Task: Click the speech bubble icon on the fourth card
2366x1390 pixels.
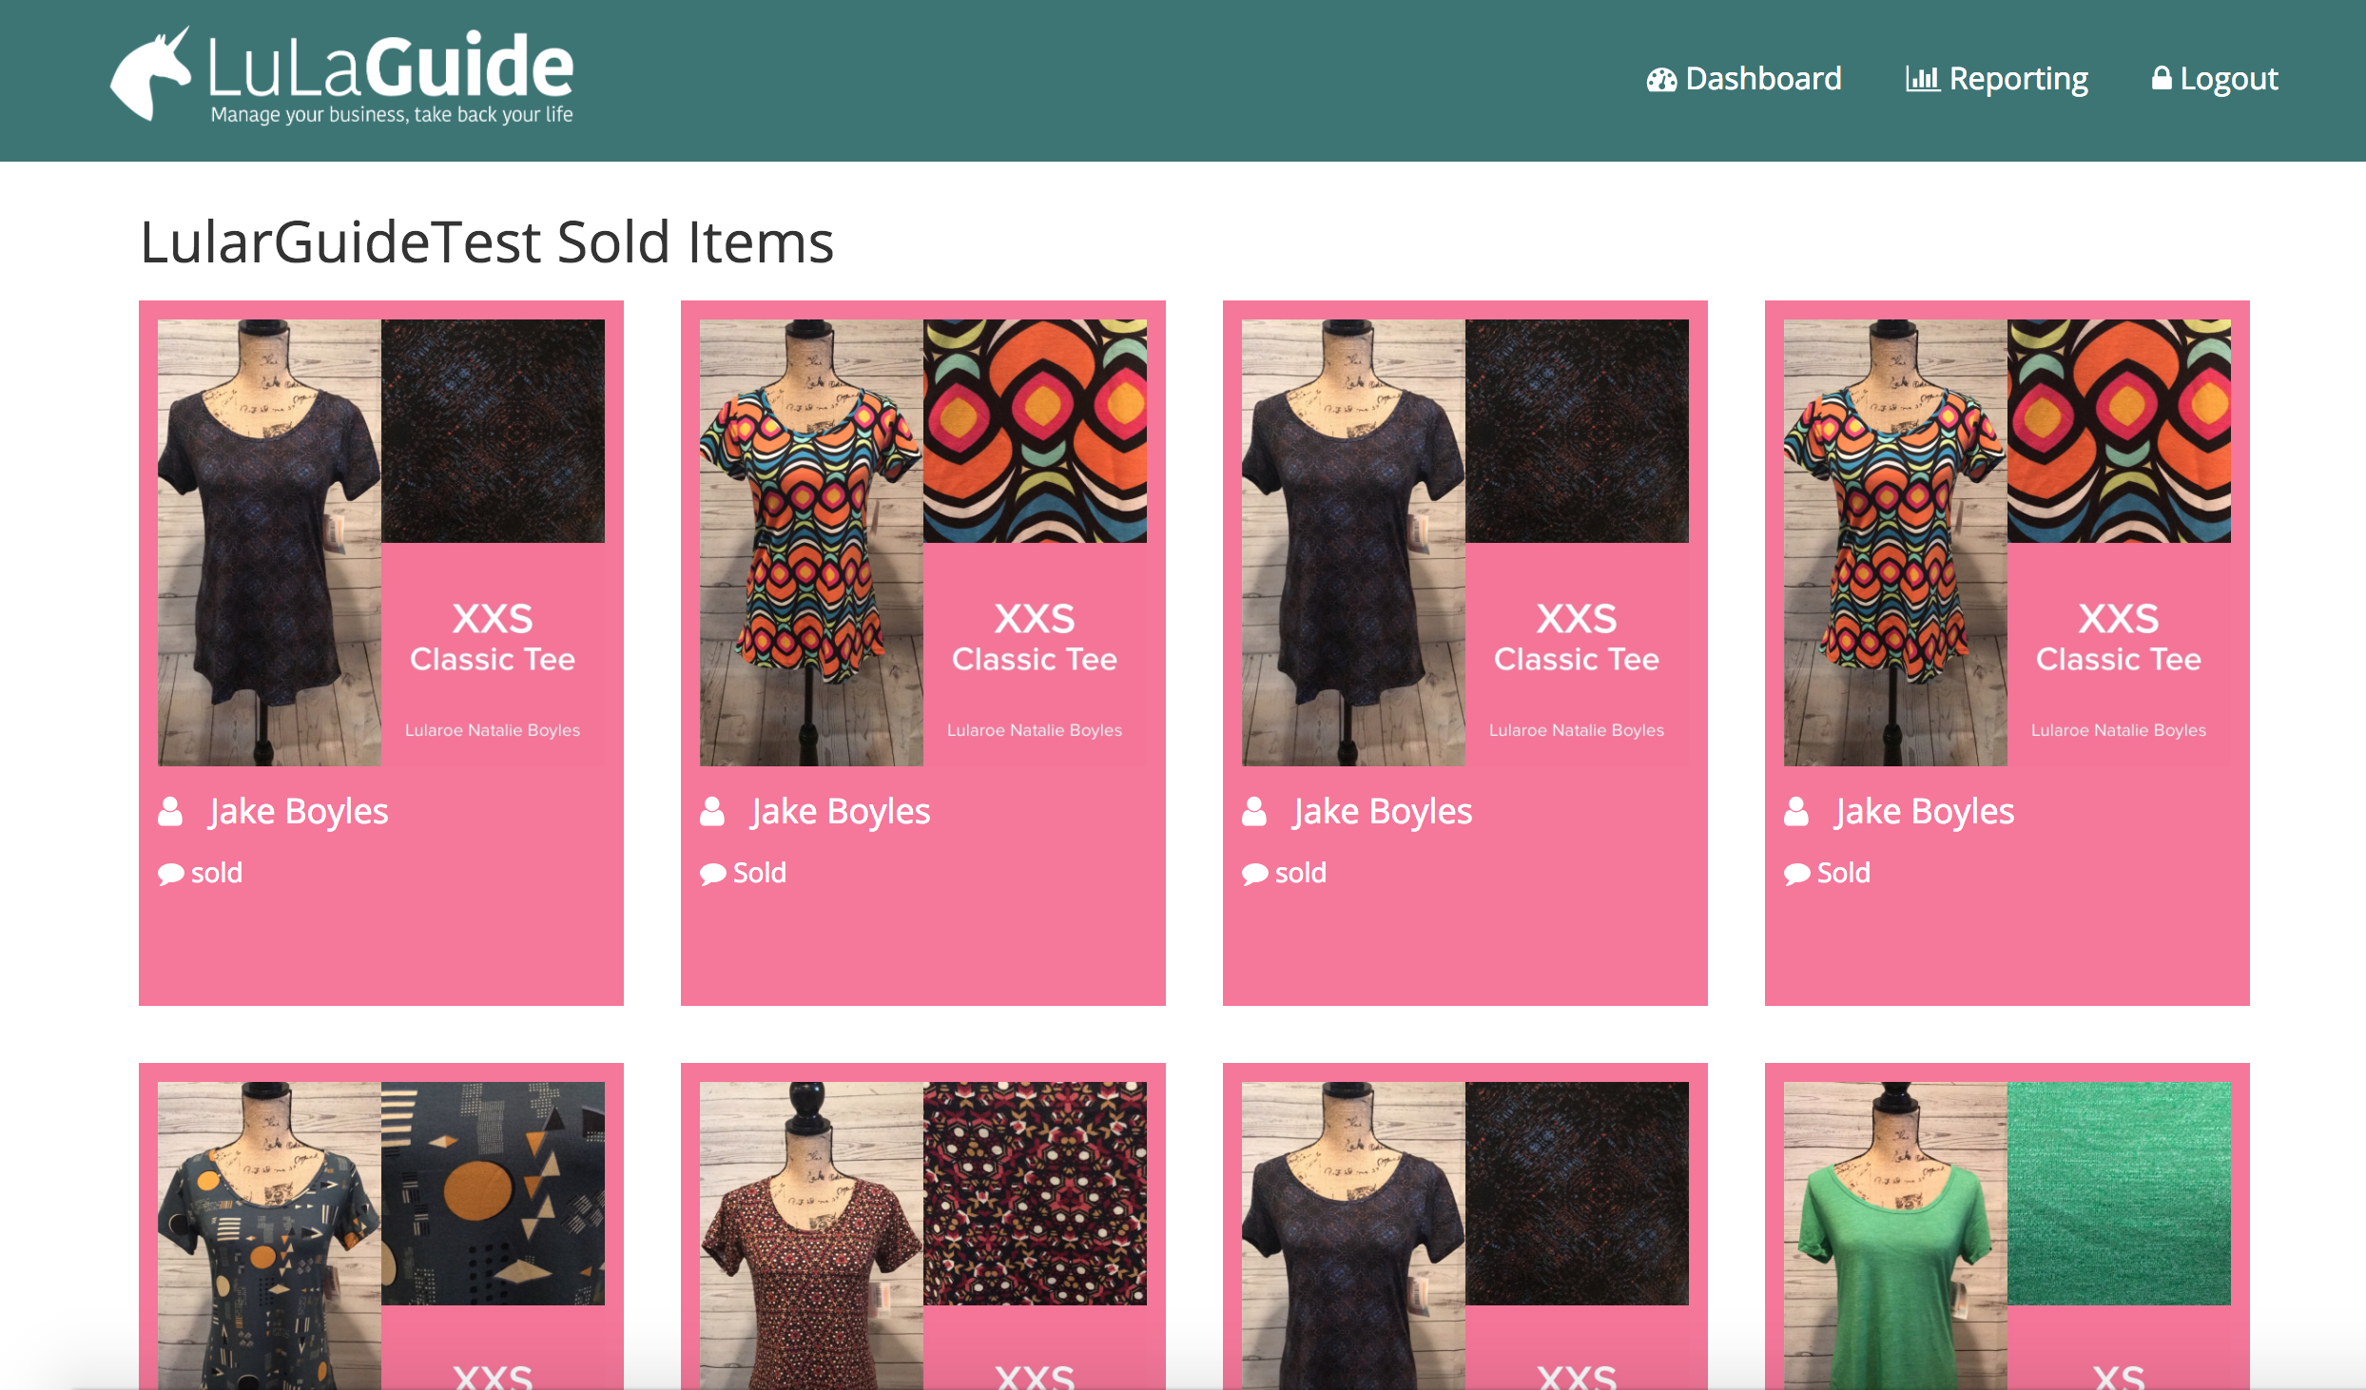Action: [1796, 873]
